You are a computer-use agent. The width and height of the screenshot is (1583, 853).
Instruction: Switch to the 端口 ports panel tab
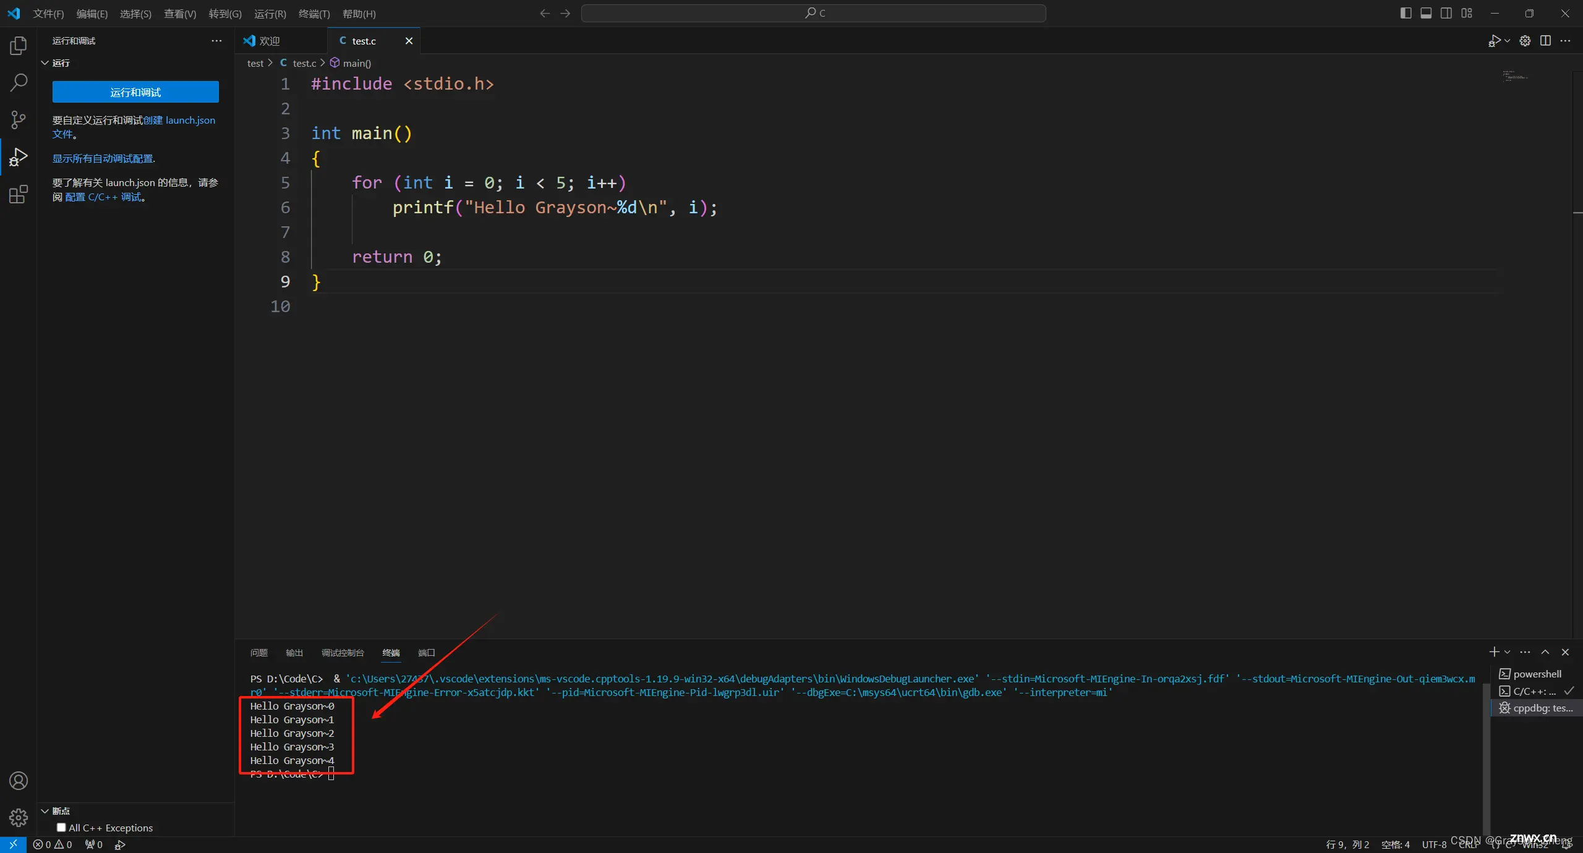[x=427, y=653]
